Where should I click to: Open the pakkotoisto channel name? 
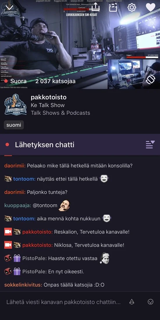tap(49, 97)
